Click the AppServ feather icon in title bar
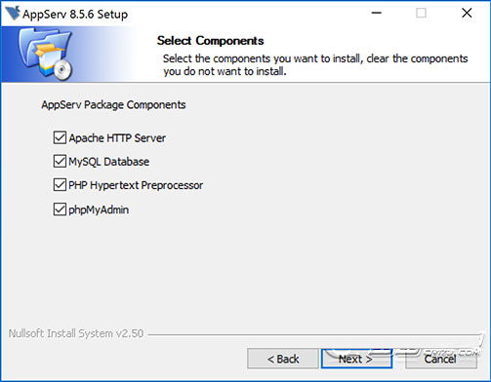This screenshot has width=491, height=382. coord(13,14)
